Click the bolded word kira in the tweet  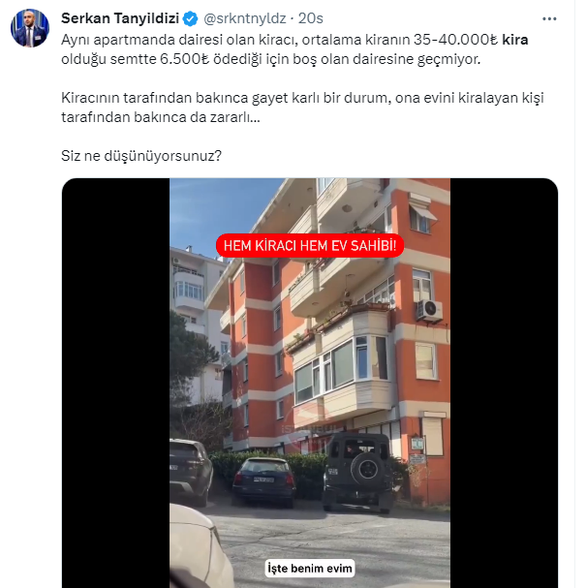(x=515, y=40)
